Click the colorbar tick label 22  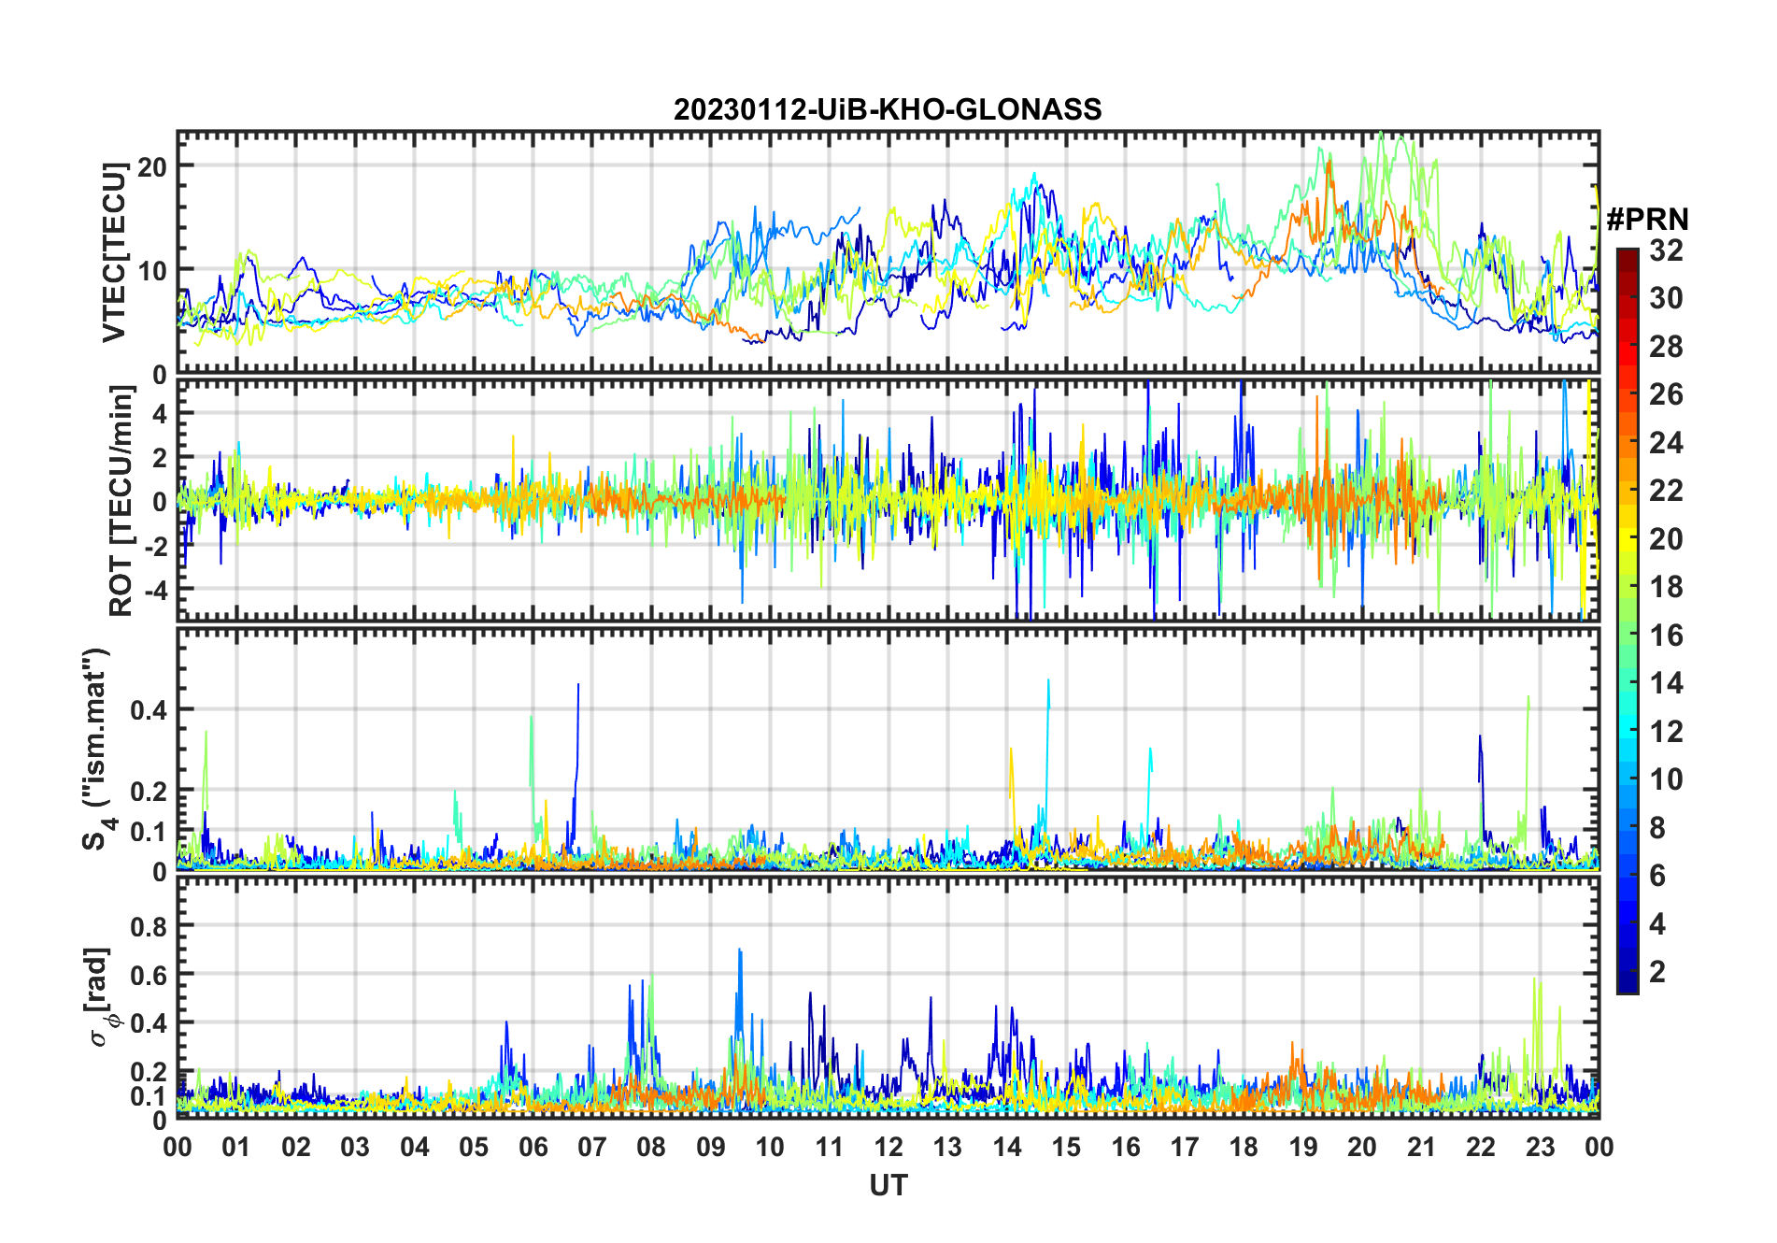coord(1666,491)
